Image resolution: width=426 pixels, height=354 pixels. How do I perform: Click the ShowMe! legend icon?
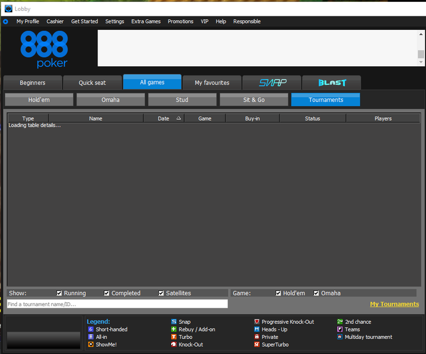click(x=91, y=344)
